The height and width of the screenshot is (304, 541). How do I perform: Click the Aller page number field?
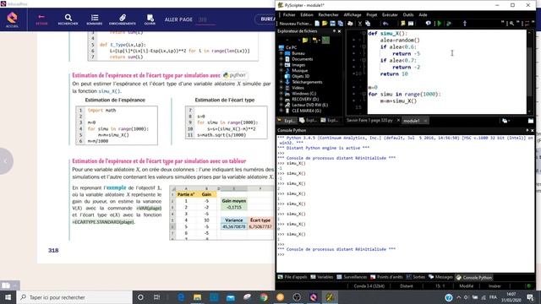pos(205,19)
